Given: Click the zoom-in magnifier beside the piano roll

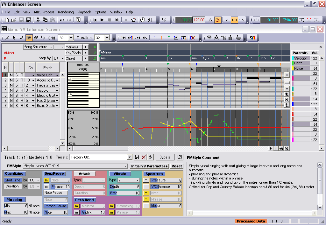Looking at the screenshot, I should click(x=286, y=94).
